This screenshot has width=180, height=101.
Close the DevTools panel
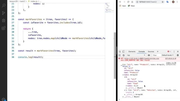(x=178, y=52)
